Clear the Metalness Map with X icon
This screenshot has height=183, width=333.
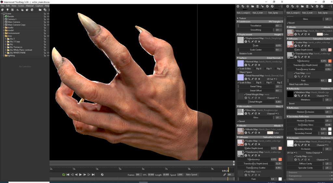[x=309, y=96]
